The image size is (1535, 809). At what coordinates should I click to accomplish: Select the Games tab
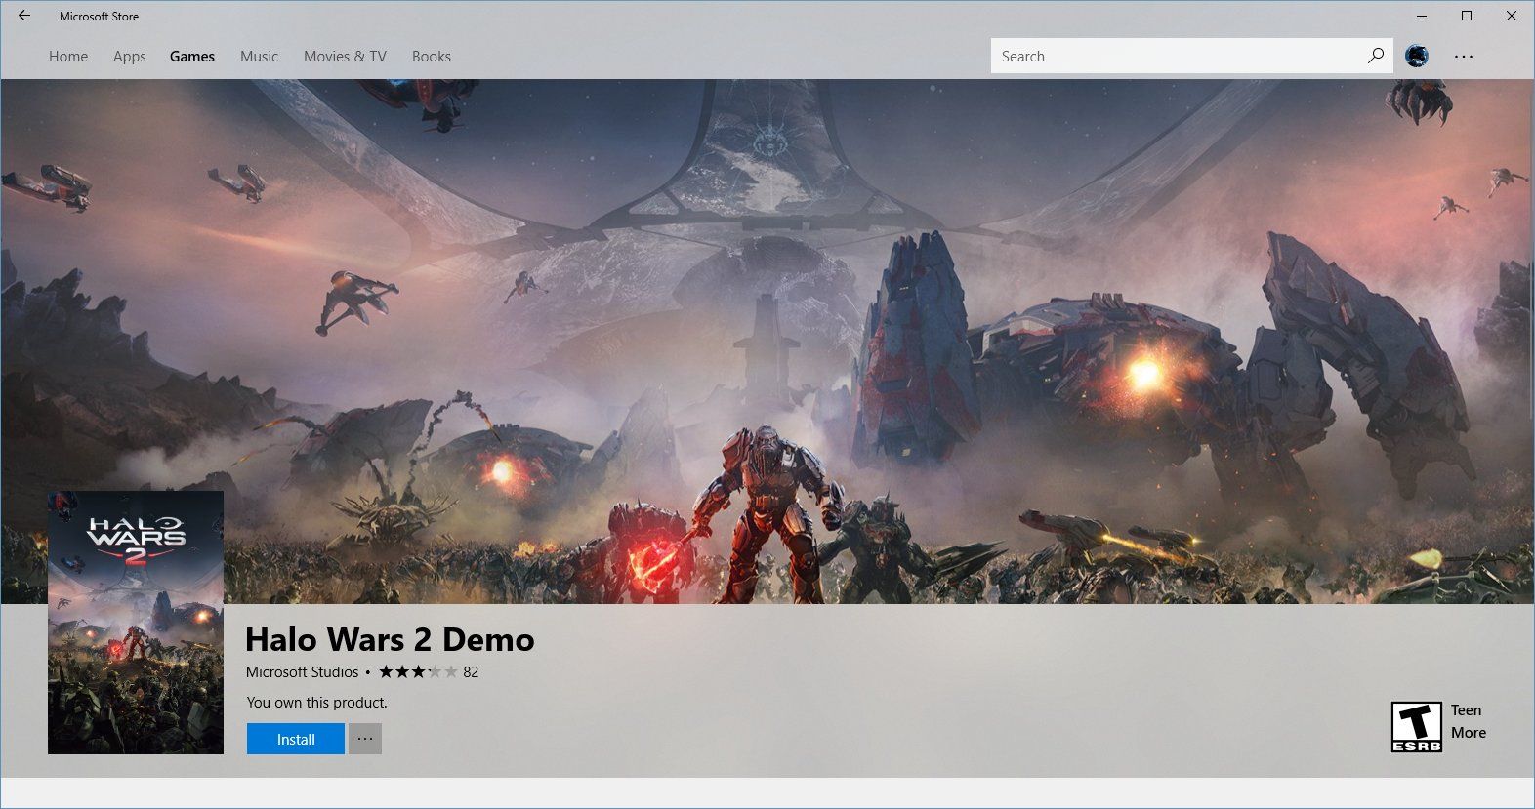[192, 57]
